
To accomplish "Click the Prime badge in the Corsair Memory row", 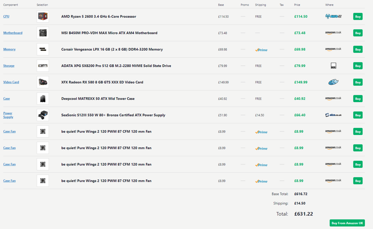I will [x=261, y=50].
